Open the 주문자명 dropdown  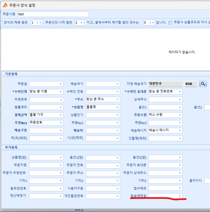click(60, 165)
